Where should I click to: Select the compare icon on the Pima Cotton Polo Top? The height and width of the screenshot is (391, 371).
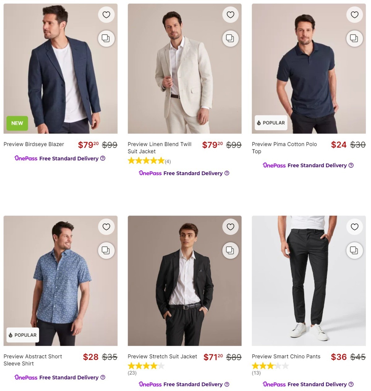coord(354,38)
